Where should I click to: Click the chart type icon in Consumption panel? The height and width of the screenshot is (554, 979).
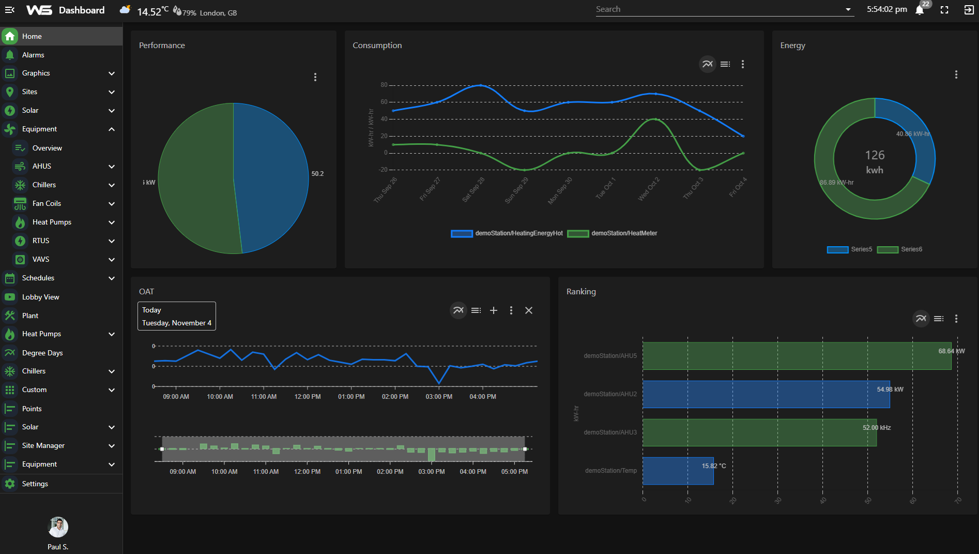coord(707,64)
